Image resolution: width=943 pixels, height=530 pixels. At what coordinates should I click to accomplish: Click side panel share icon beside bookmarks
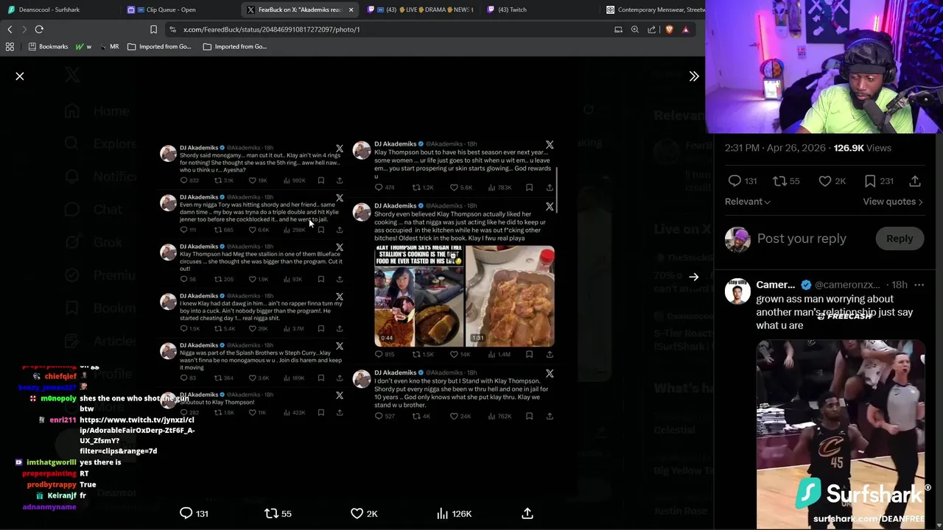[915, 181]
